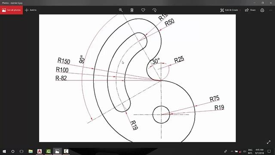275x155 pixels.
Task: Switch to AutoCAD on the taskbar
Action: pos(40,151)
